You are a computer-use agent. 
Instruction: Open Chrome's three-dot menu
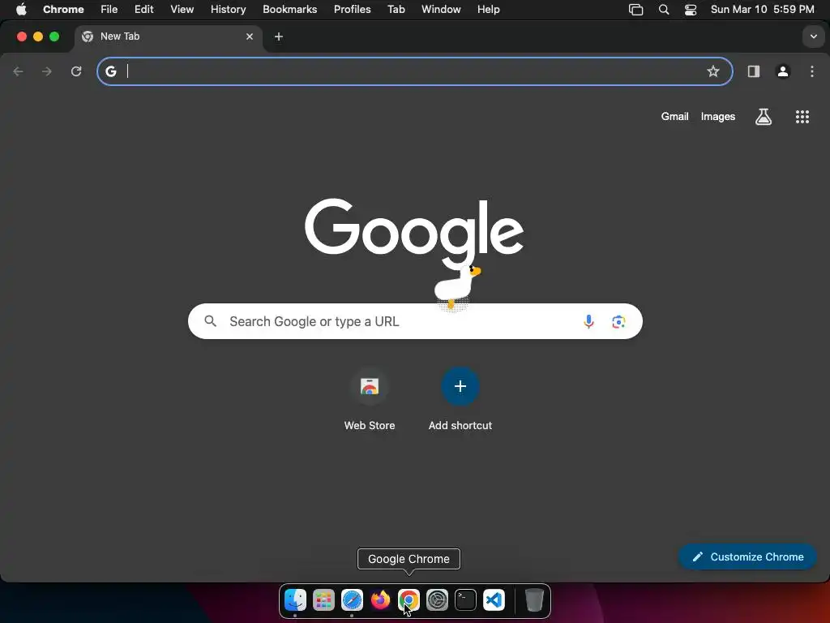click(812, 71)
